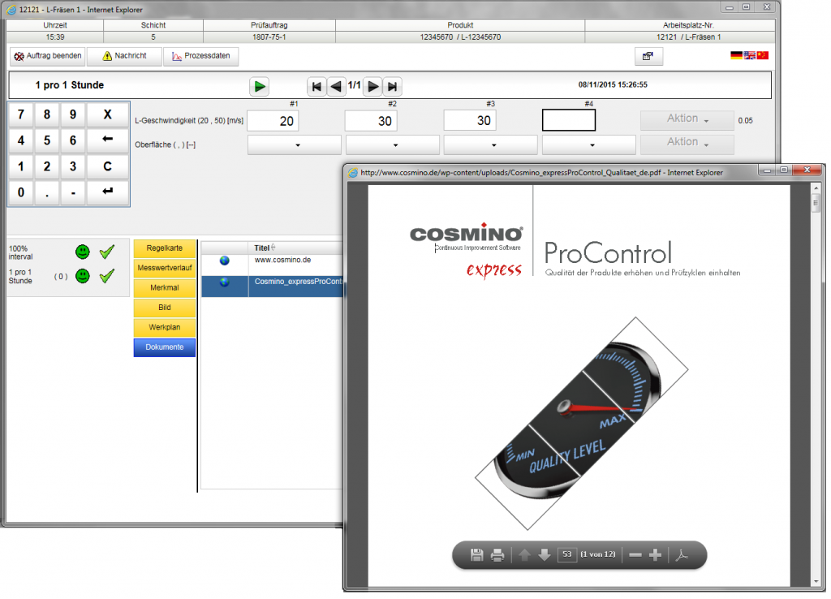Click green checkmark for 1 pro 1 Stunde

tap(106, 276)
